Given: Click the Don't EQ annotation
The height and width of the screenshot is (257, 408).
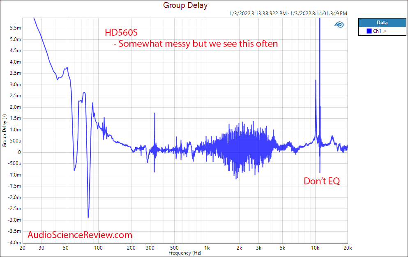Looking at the screenshot, I should pos(322,181).
